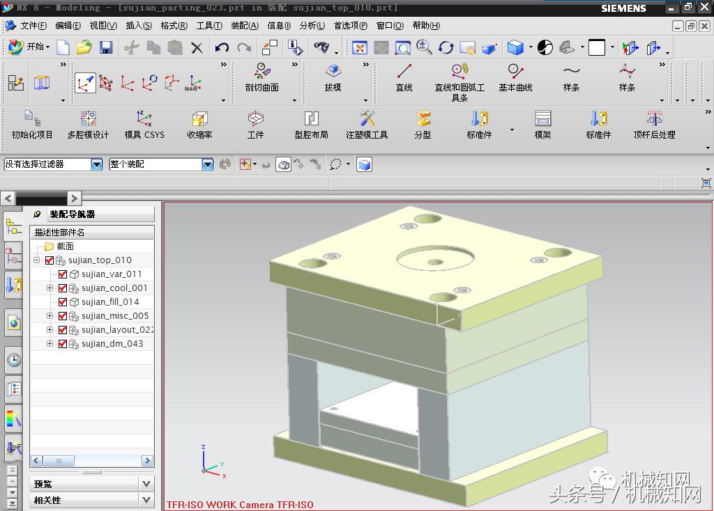Viewport: 714px width, 511px height.
Task: Uncheck the sujian_var_011 component checkbox
Action: coord(63,274)
